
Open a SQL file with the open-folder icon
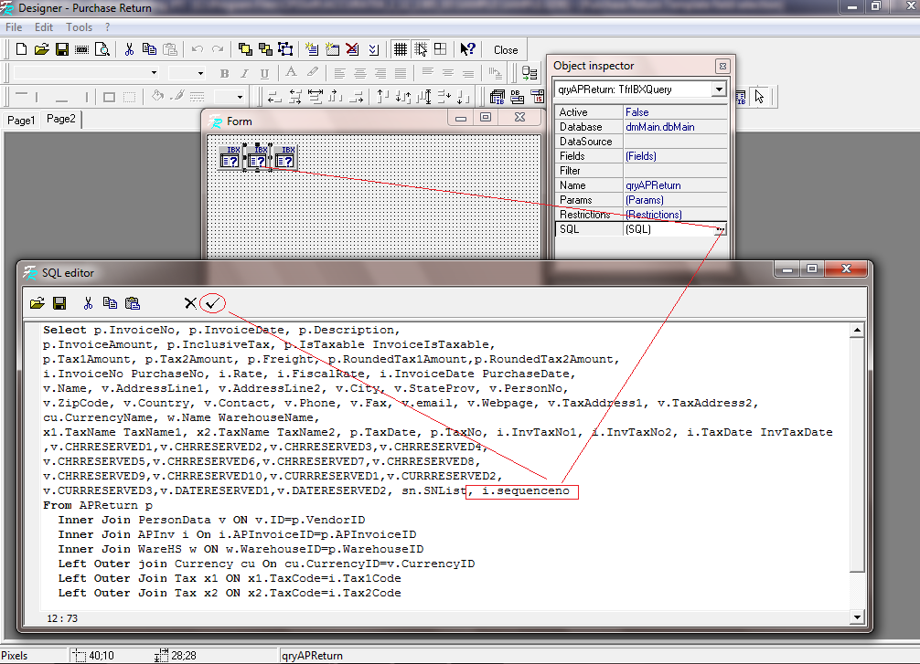(x=37, y=302)
